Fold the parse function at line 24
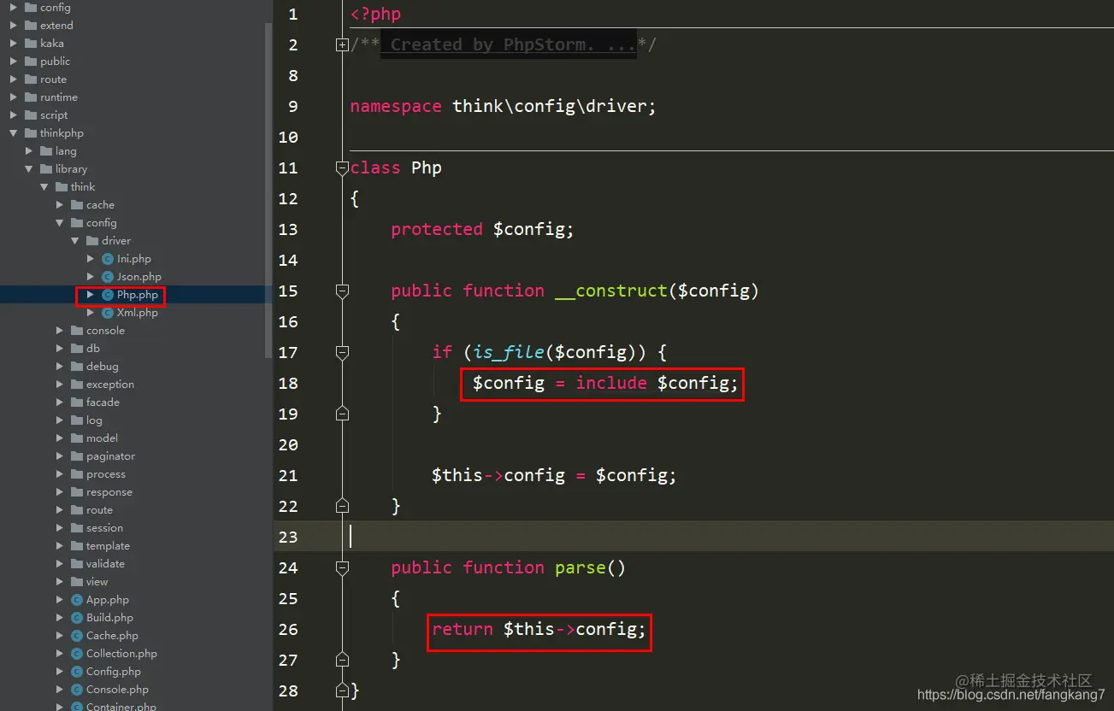Viewport: 1114px width, 711px height. pyautogui.click(x=342, y=567)
